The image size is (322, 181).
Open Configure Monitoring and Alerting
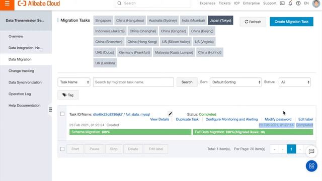[x=231, y=119]
